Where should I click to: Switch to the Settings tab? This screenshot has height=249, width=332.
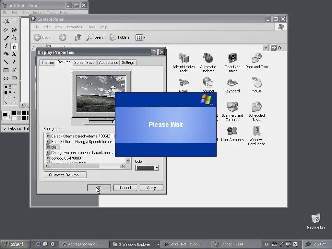point(128,63)
